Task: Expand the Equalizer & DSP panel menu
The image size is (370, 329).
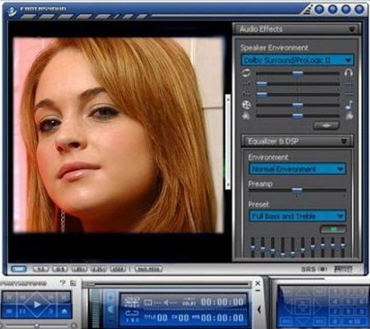Action: tap(344, 141)
